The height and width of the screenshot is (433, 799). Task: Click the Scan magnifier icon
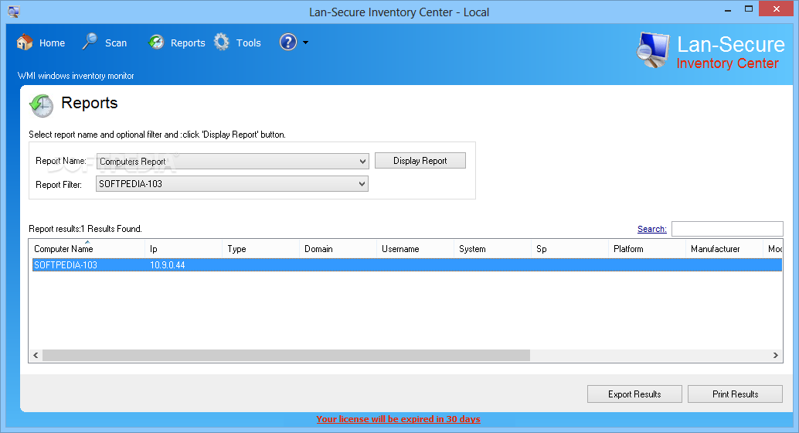(90, 42)
